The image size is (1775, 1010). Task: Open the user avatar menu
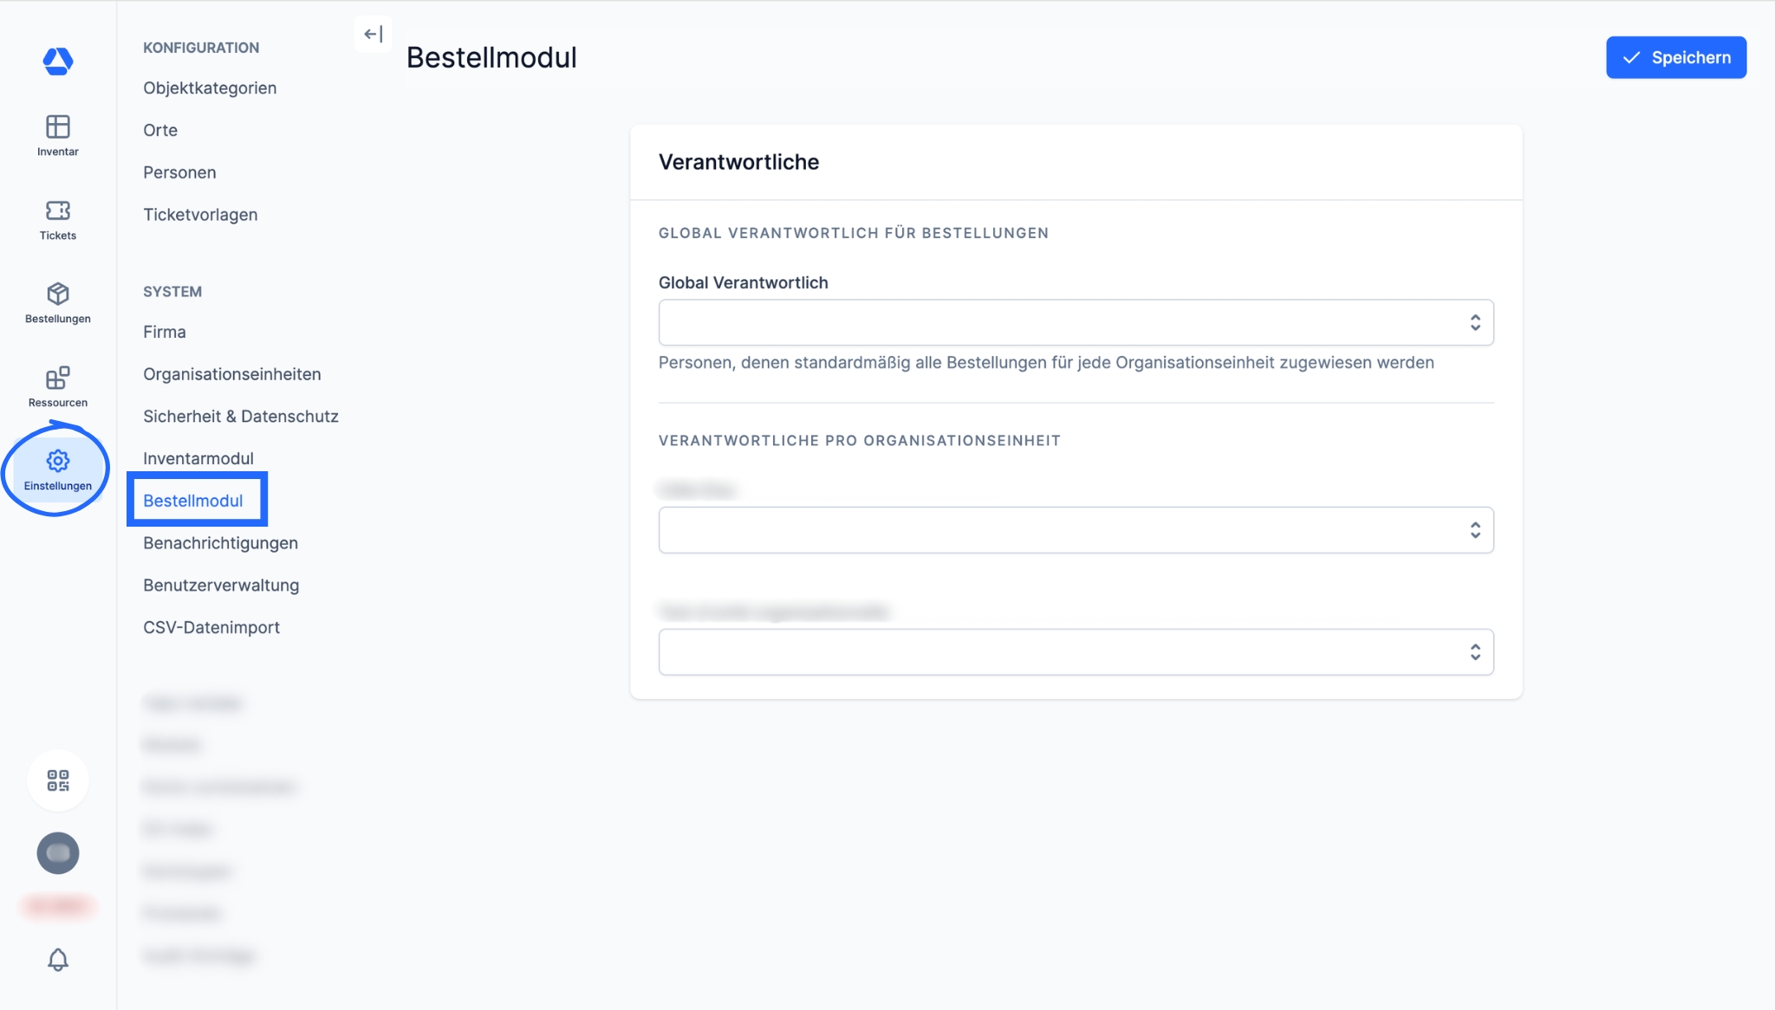click(57, 853)
